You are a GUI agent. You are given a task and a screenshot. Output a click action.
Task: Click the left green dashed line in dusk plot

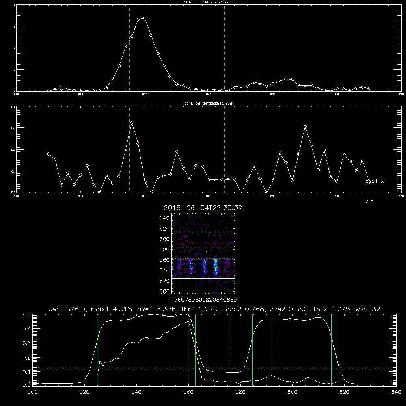point(129,149)
